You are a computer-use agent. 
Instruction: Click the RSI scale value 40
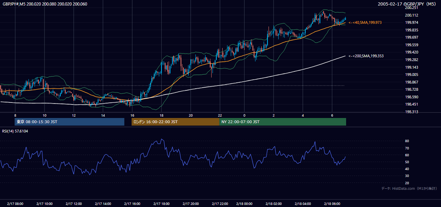point(407,169)
